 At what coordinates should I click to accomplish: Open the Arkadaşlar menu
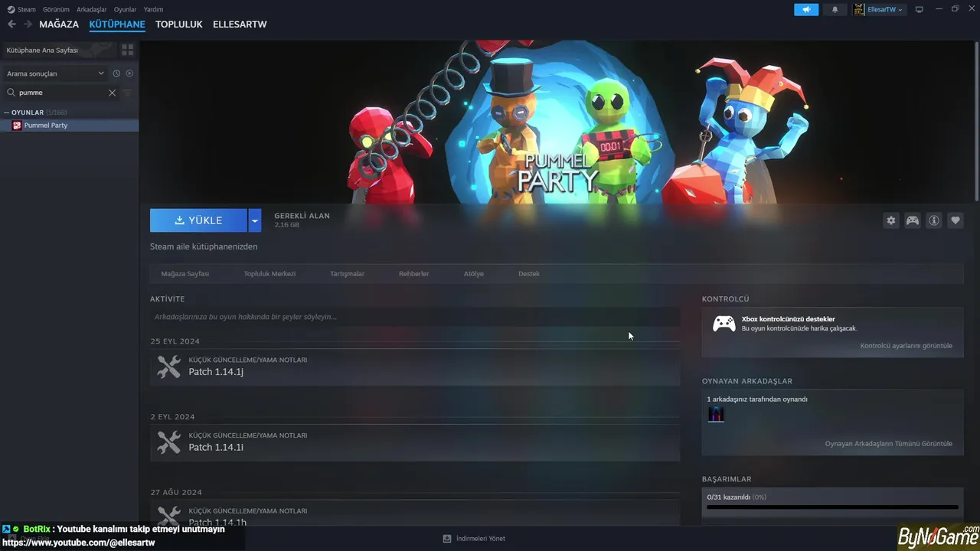[x=91, y=9]
